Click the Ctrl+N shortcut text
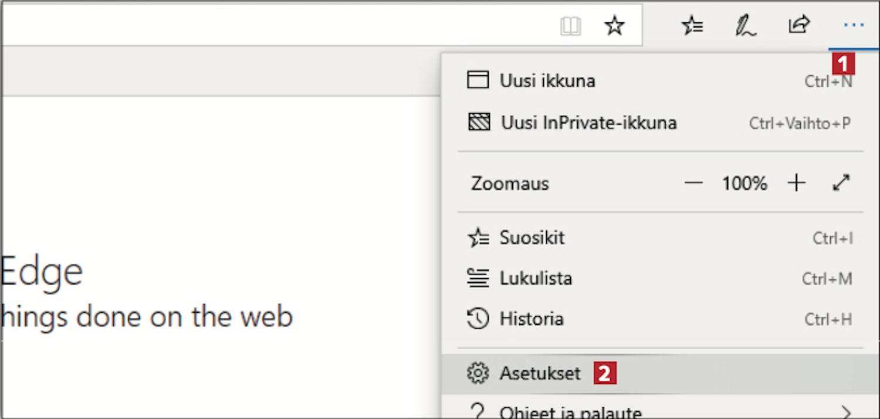Viewport: 880px width, 419px height. pos(828,81)
